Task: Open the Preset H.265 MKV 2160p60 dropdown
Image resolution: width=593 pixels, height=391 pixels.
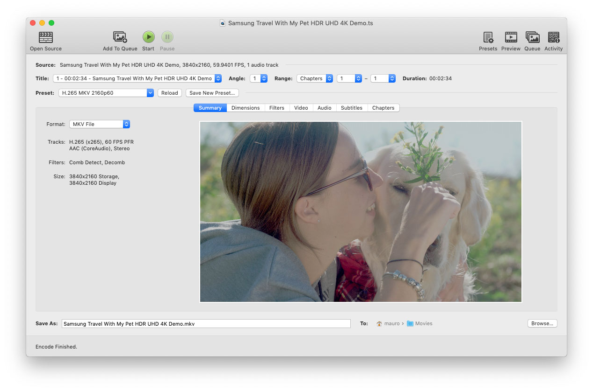Action: point(107,93)
